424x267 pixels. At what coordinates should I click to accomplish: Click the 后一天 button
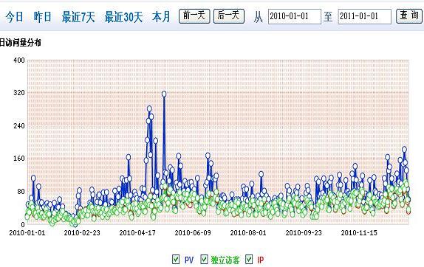(229, 16)
